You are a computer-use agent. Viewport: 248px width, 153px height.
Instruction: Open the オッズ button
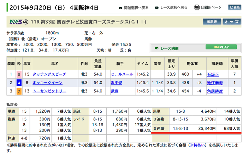(x=232, y=22)
